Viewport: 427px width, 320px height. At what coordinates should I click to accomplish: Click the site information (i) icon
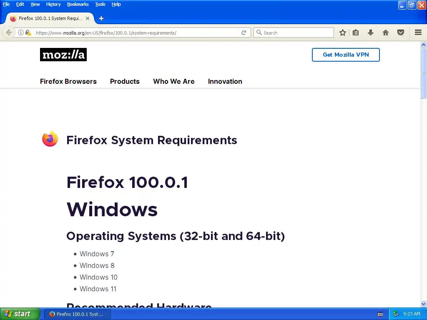pyautogui.click(x=21, y=32)
